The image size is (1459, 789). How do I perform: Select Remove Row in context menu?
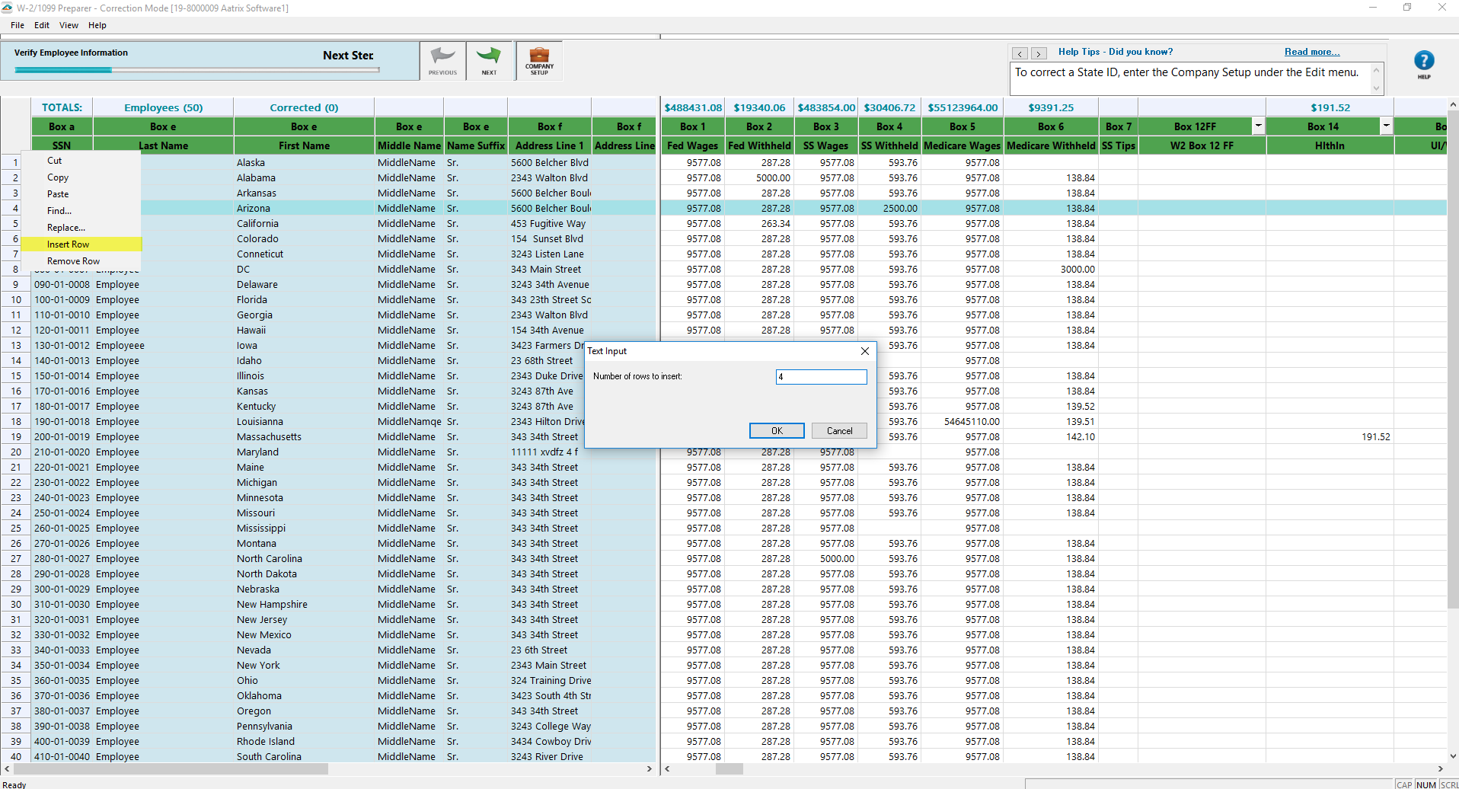coord(73,261)
